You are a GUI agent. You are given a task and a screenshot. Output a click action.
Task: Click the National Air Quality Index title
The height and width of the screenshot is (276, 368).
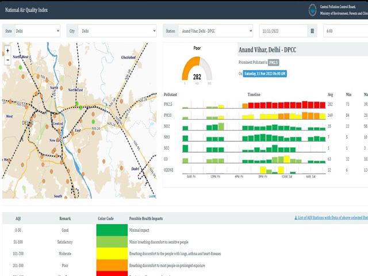pyautogui.click(x=26, y=10)
